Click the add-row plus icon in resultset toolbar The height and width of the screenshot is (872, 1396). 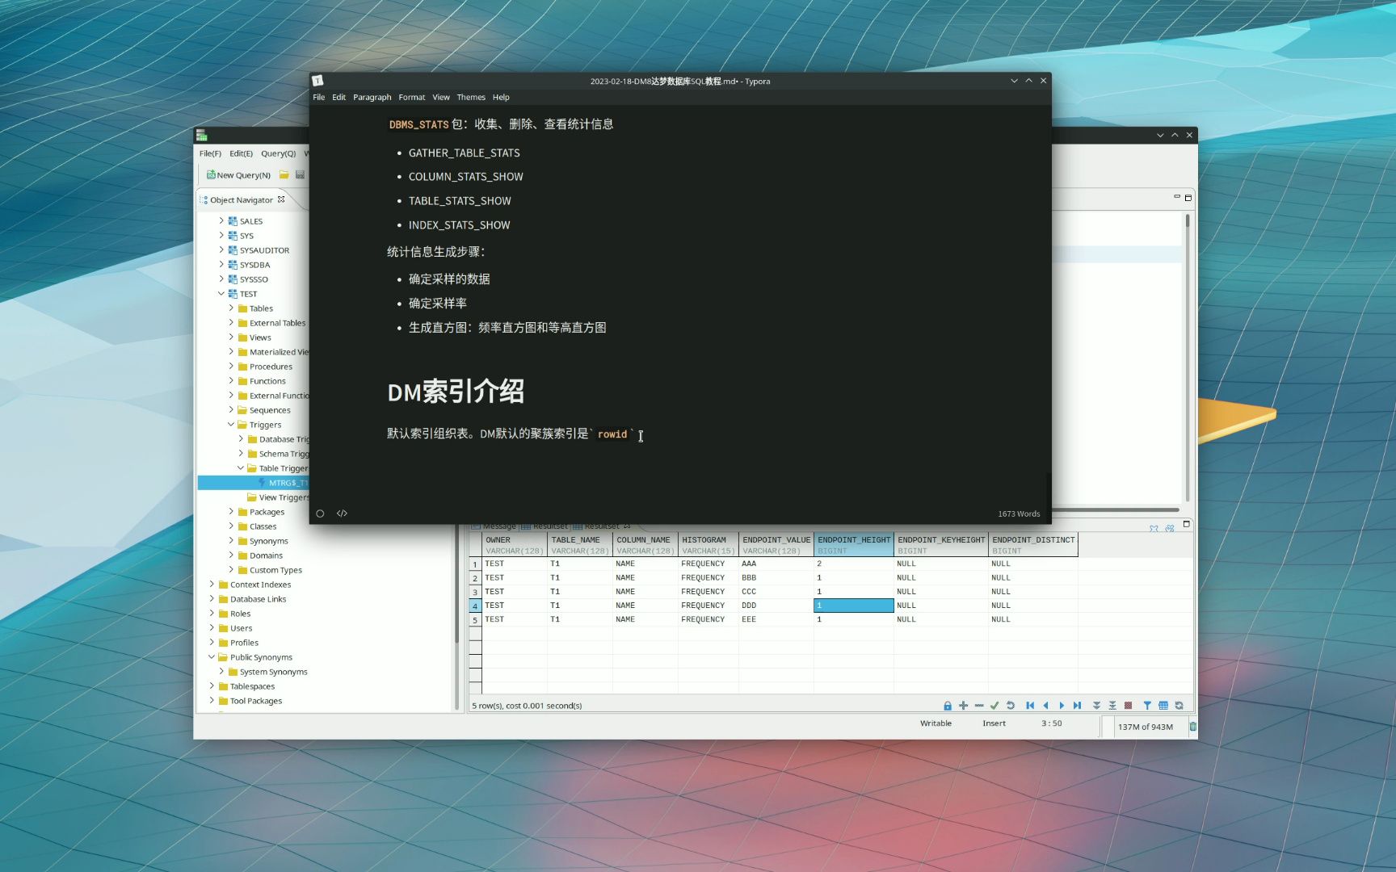(963, 705)
